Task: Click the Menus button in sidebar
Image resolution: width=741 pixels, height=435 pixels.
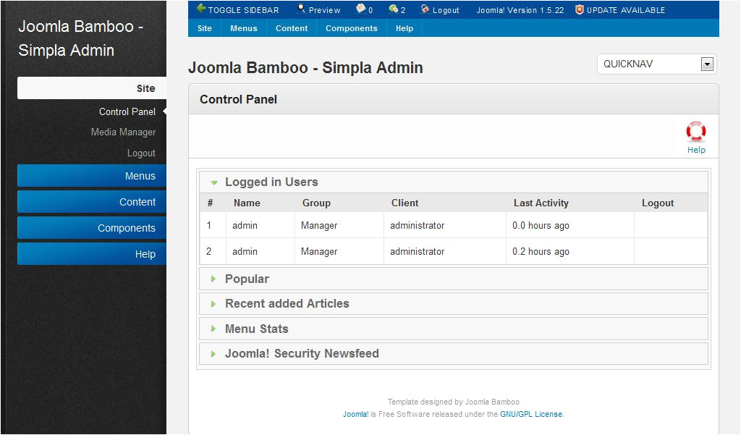Action: pyautogui.click(x=92, y=176)
